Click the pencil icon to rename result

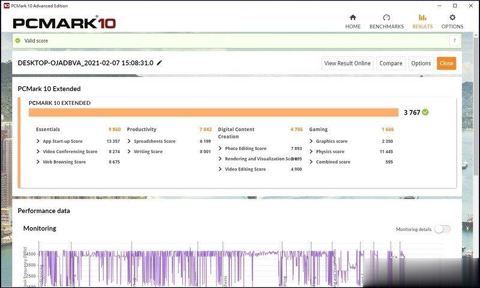pos(159,63)
